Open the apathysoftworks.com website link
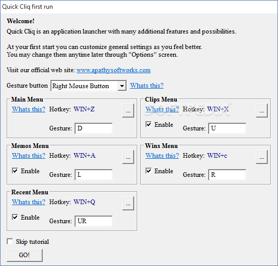Screen dimensions: 278x266 [x=114, y=70]
